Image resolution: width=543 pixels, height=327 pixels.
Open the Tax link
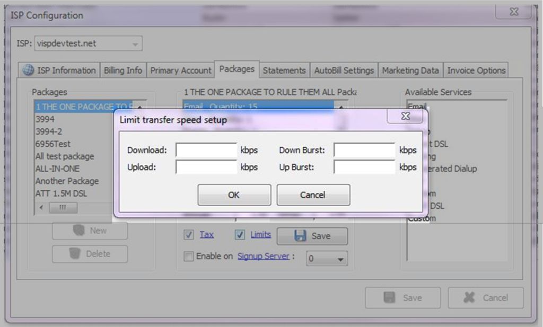207,235
